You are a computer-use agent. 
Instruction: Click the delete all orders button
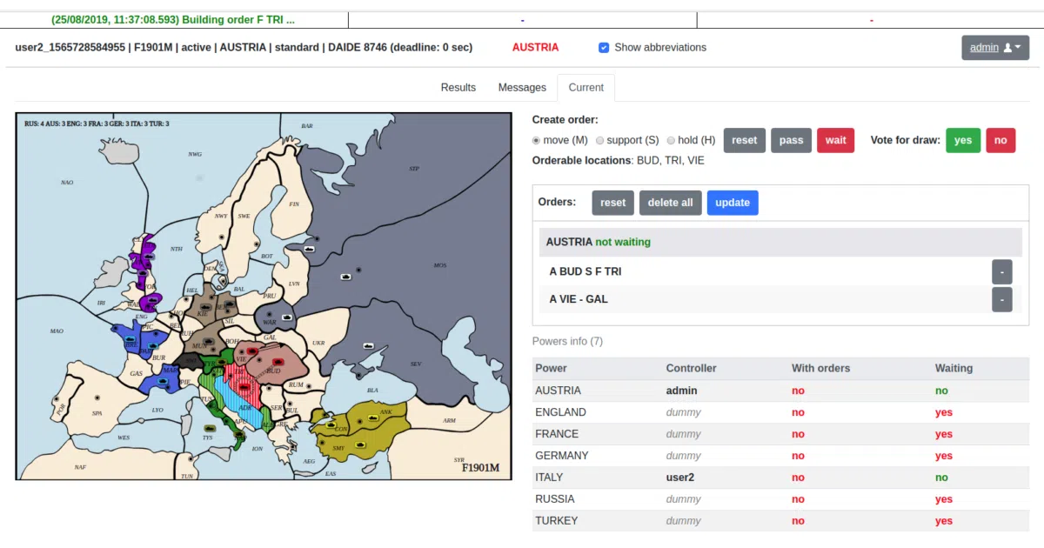point(671,203)
